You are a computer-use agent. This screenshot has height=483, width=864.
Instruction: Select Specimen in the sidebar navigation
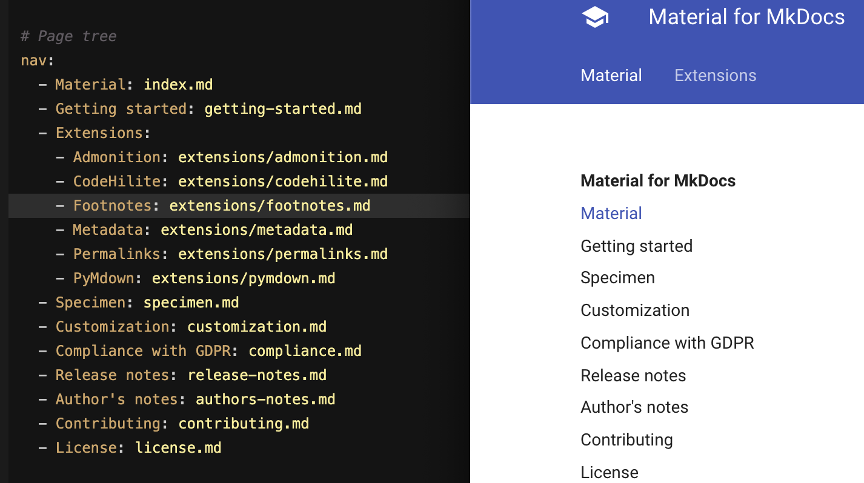click(x=617, y=277)
